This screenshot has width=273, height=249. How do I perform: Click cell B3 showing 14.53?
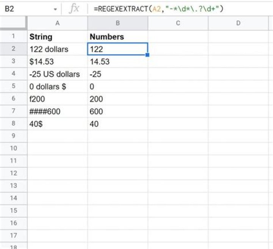[x=118, y=61]
